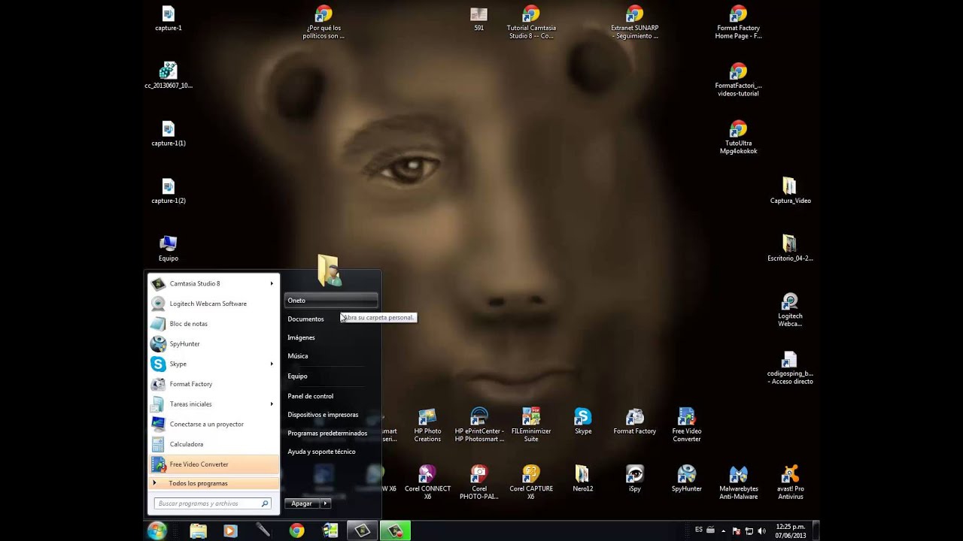The image size is (963, 541).
Task: Select the avast! Pro Antivirus desktop icon
Action: point(790,482)
